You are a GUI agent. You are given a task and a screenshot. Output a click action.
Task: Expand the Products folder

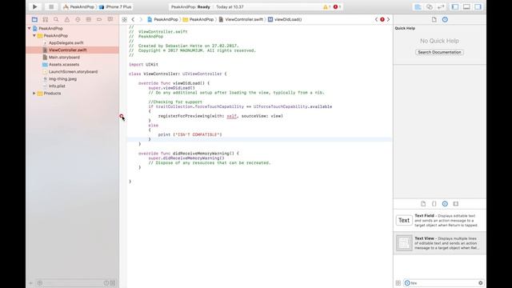(34, 94)
